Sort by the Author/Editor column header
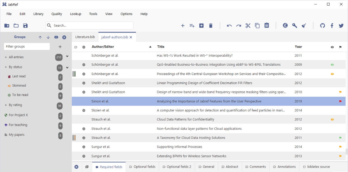 click(x=103, y=47)
